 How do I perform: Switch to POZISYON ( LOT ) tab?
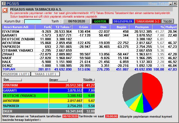coord(16,74)
